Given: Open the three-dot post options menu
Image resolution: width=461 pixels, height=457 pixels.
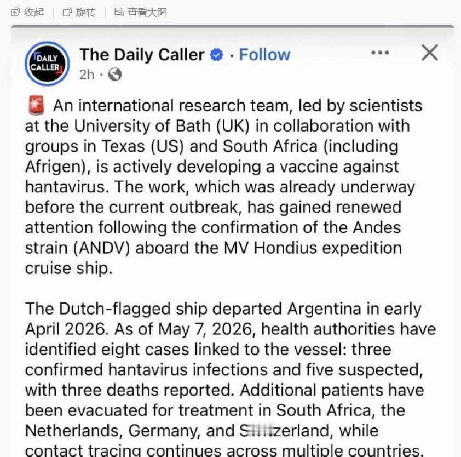Looking at the screenshot, I should click(380, 53).
